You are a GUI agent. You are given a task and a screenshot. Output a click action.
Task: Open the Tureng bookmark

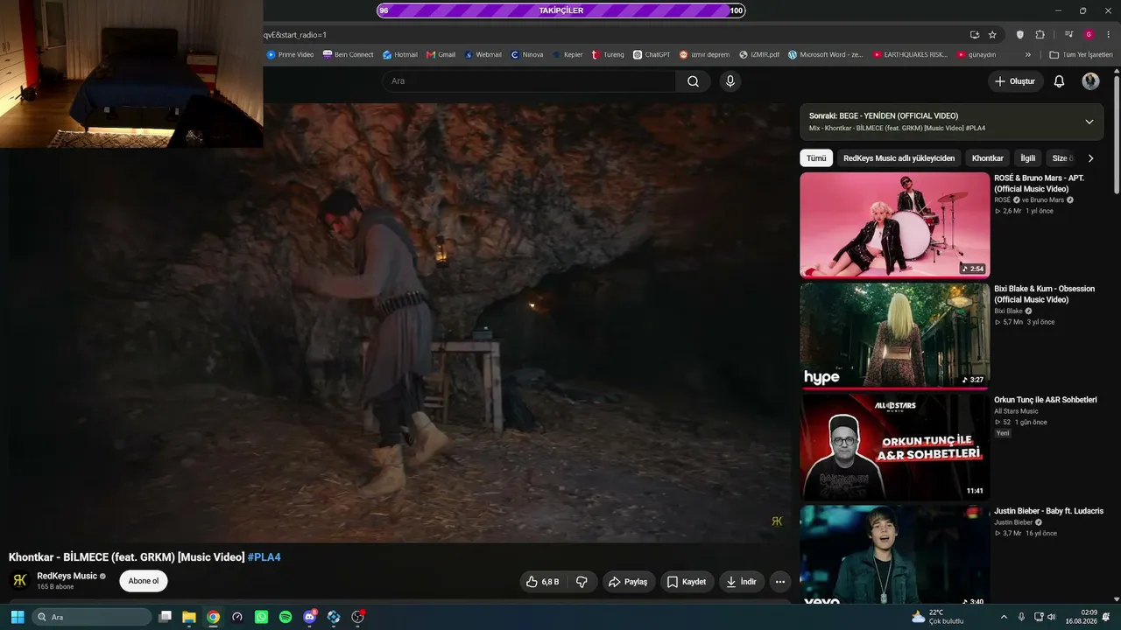(x=608, y=54)
